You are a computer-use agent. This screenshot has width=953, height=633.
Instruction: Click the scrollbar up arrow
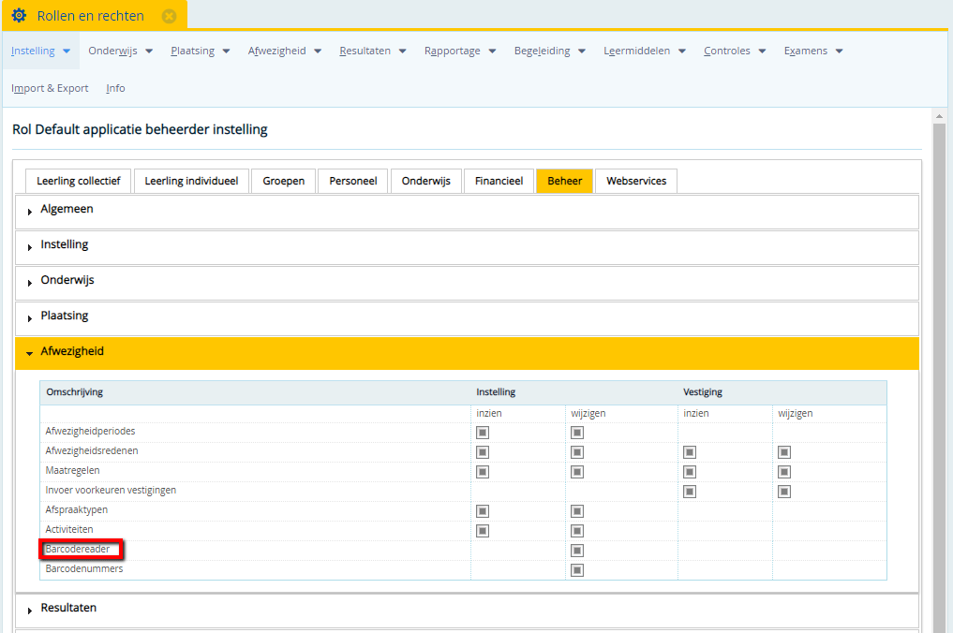coord(940,116)
